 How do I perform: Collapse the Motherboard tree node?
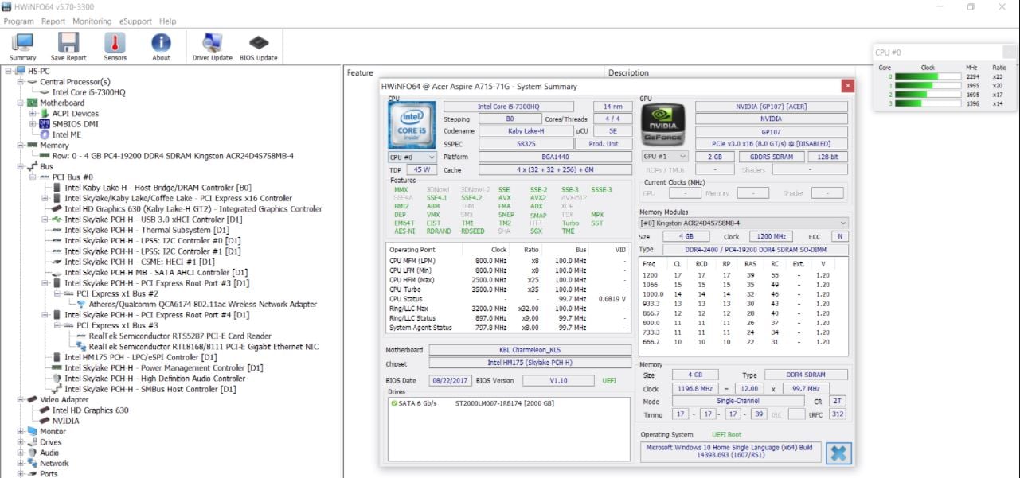point(21,103)
